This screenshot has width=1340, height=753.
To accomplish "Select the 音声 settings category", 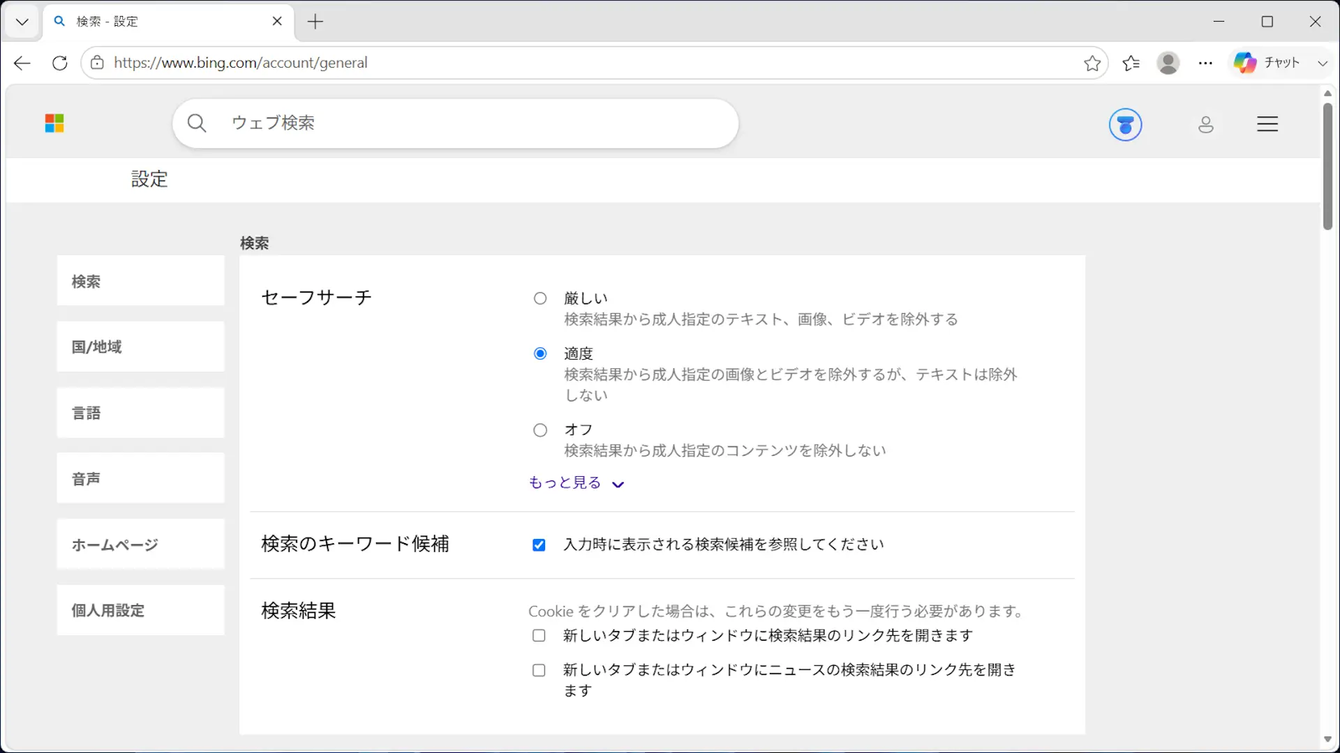I will tap(141, 478).
